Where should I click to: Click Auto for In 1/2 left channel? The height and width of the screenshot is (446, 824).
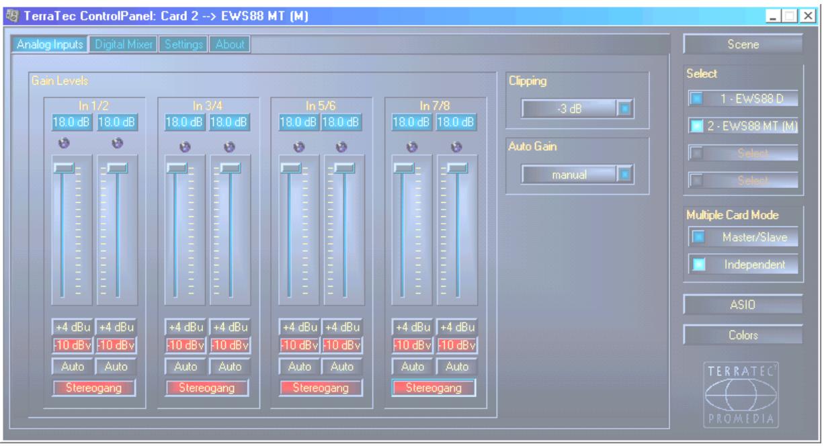coord(73,367)
